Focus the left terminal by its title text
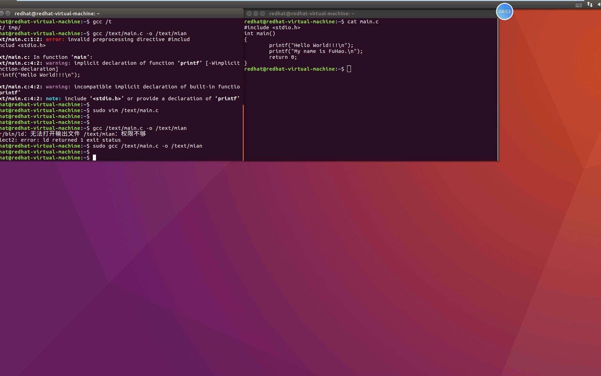This screenshot has height=376, width=601. pos(57,14)
